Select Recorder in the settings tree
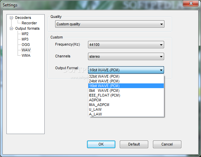The height and width of the screenshot is (157, 201). tap(29, 23)
